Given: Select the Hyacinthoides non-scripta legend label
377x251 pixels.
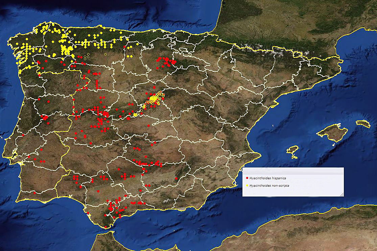Looking at the screenshot, I should 269,186.
